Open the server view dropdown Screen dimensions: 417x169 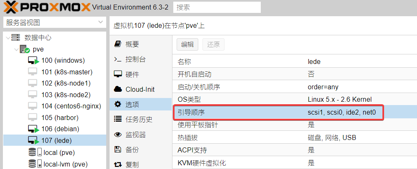click(x=55, y=22)
